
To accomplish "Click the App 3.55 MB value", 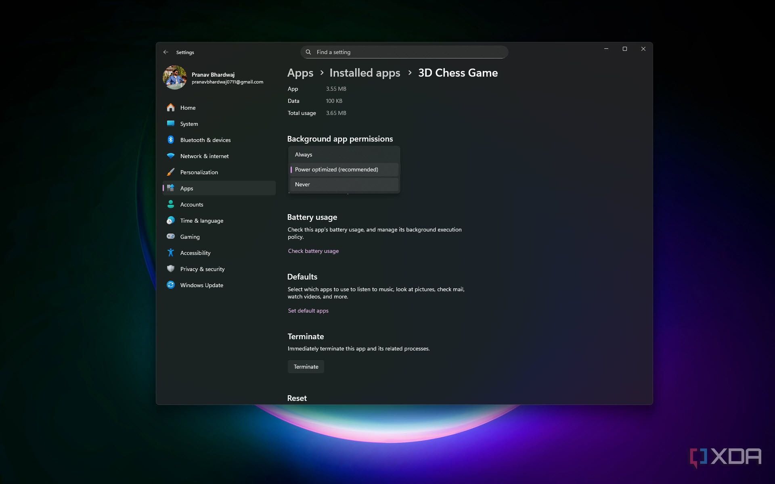I will (336, 89).
